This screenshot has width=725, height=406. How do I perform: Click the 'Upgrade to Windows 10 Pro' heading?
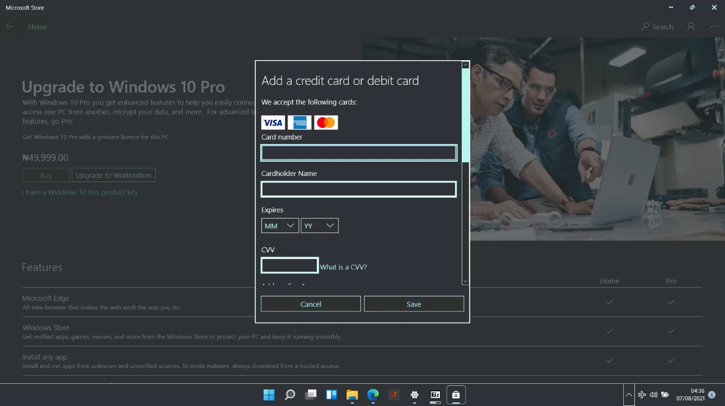[124, 87]
